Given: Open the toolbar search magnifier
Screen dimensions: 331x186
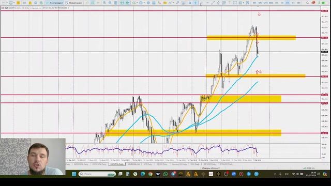Looking at the screenshot, I should click(307, 3).
